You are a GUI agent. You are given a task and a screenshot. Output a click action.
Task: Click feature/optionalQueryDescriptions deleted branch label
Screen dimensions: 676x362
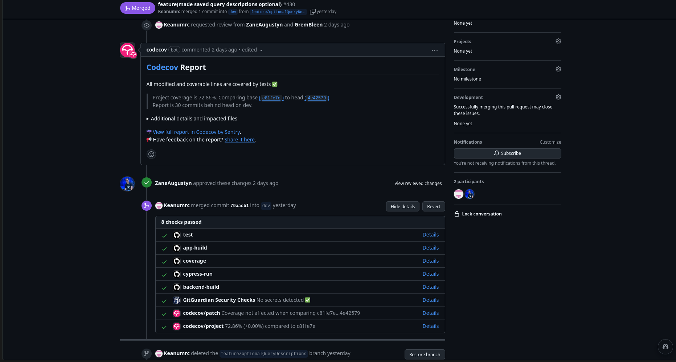click(263, 354)
